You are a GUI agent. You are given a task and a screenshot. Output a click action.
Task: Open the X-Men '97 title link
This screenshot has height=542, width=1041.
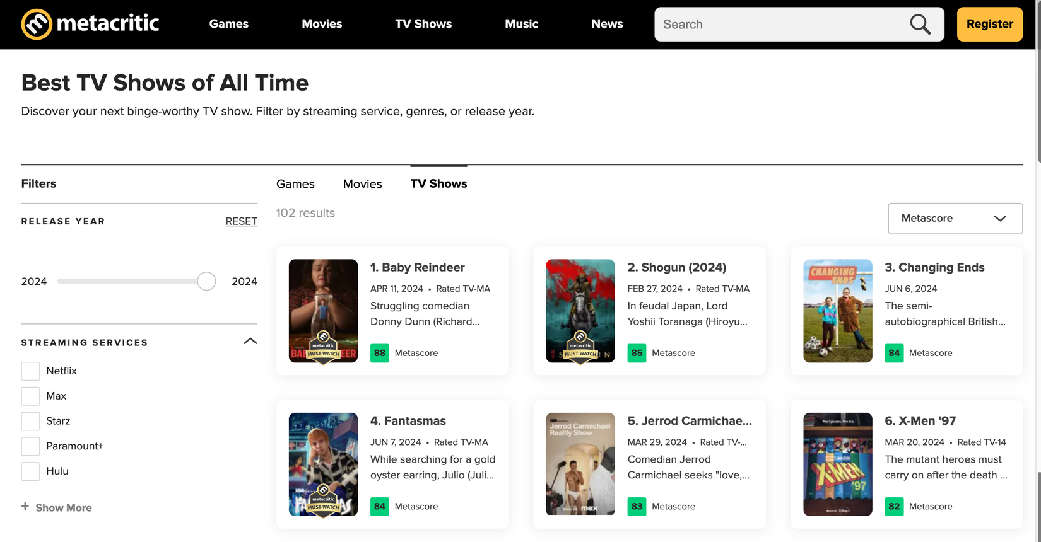pyautogui.click(x=920, y=421)
